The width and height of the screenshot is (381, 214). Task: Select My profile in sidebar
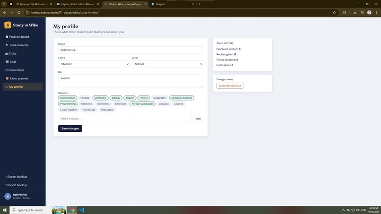tap(23, 87)
